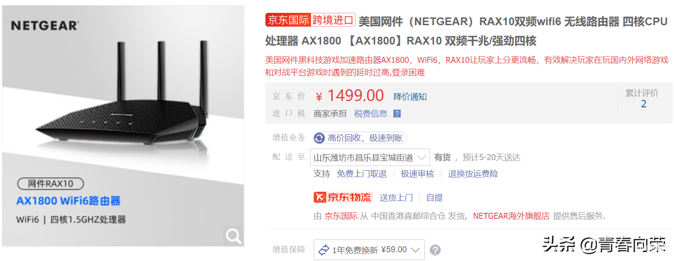Select the 自提 pickup option
Viewport: 674px width, 261px height.
point(434,198)
